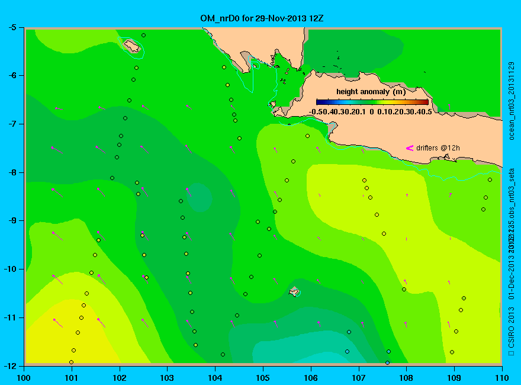The width and height of the screenshot is (521, 385).
Task: Click the x-axis label 110
Action: pyautogui.click(x=502, y=378)
